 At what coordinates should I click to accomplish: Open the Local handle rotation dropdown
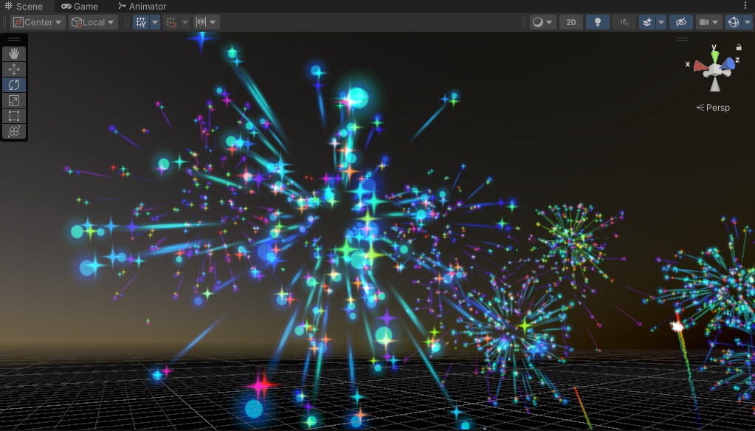[x=93, y=22]
